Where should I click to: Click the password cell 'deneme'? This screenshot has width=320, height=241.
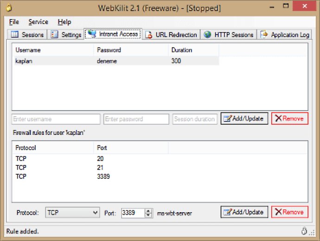click(107, 61)
